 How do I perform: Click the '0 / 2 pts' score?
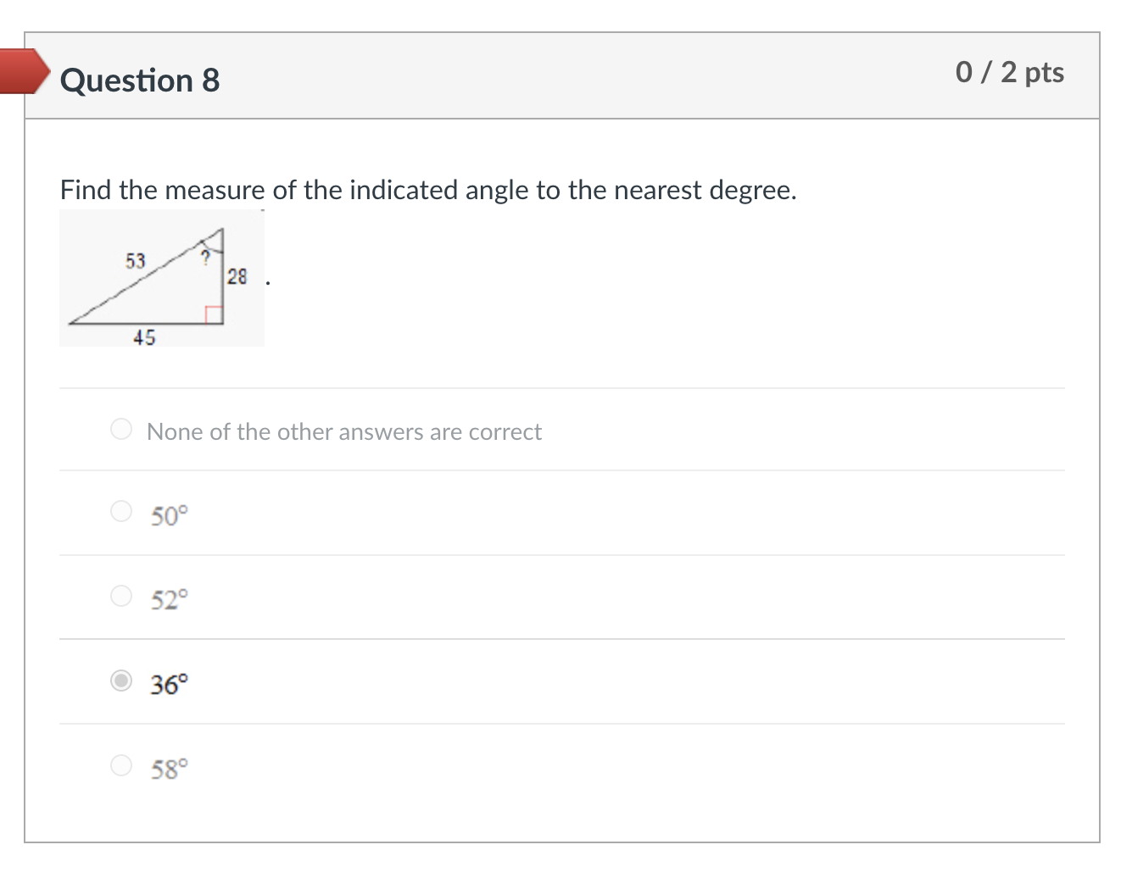click(x=1009, y=72)
